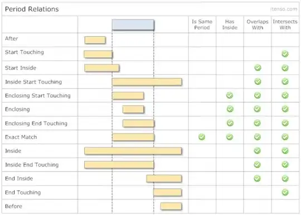Click the Period Relations title
Viewport: 301px width, 215px height.
(32, 9)
